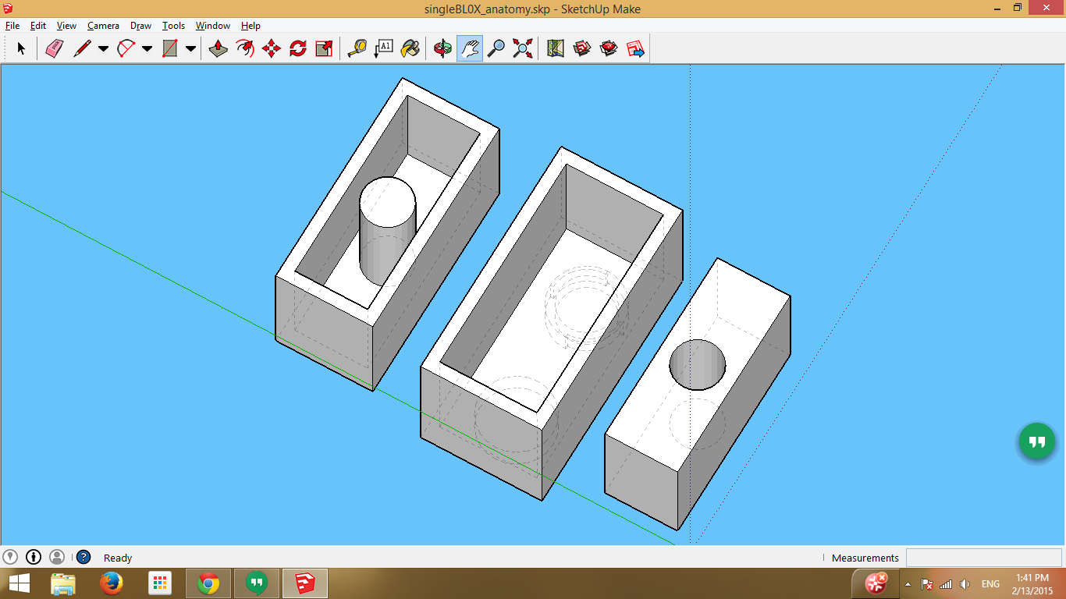Viewport: 1066px width, 599px height.
Task: Open the Camera menu
Action: coord(103,26)
